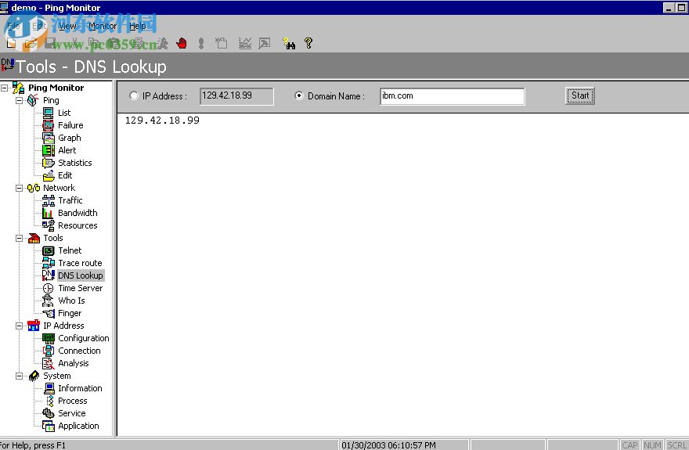
Task: Click the Service gears icon
Action: (49, 413)
